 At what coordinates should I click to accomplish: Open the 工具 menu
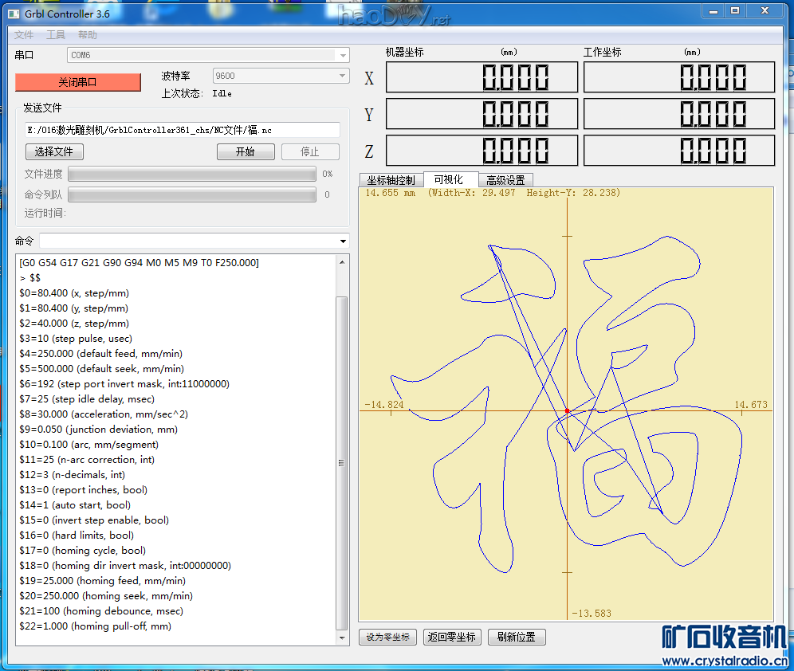pos(56,35)
